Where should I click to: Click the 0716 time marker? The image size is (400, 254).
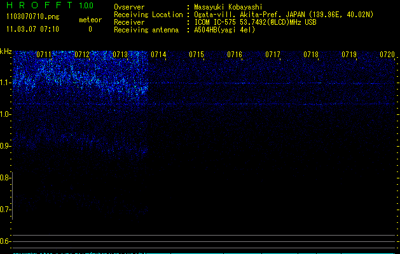[x=235, y=55]
